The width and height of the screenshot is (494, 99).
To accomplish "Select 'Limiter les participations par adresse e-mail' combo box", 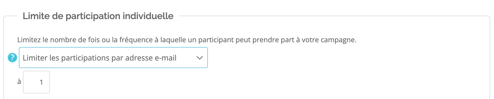I will 113,58.
